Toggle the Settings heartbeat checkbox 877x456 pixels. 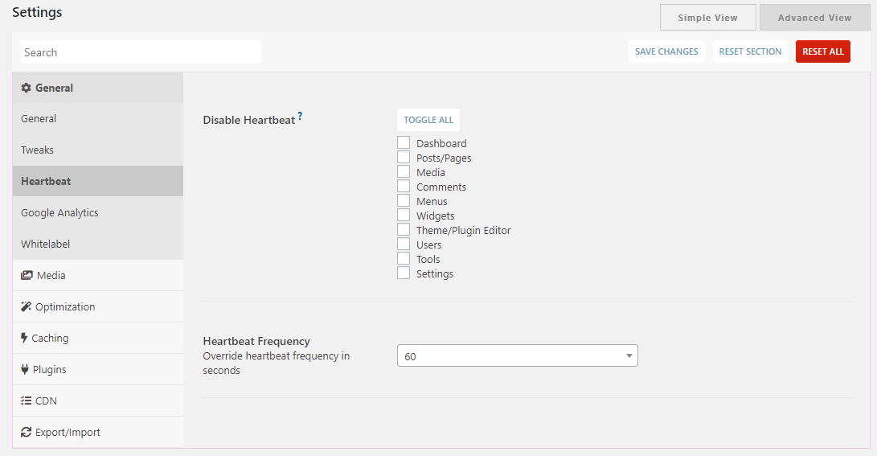pyautogui.click(x=404, y=273)
